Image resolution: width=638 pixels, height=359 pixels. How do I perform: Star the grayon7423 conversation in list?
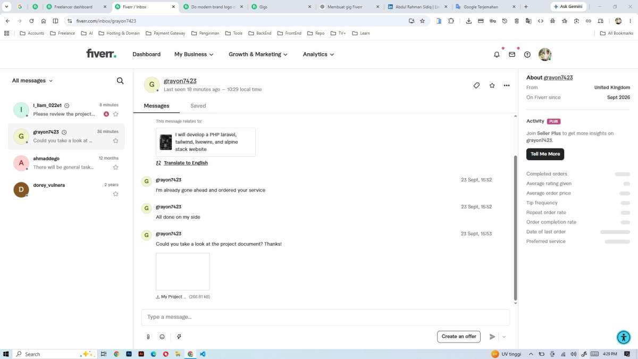pyautogui.click(x=115, y=140)
